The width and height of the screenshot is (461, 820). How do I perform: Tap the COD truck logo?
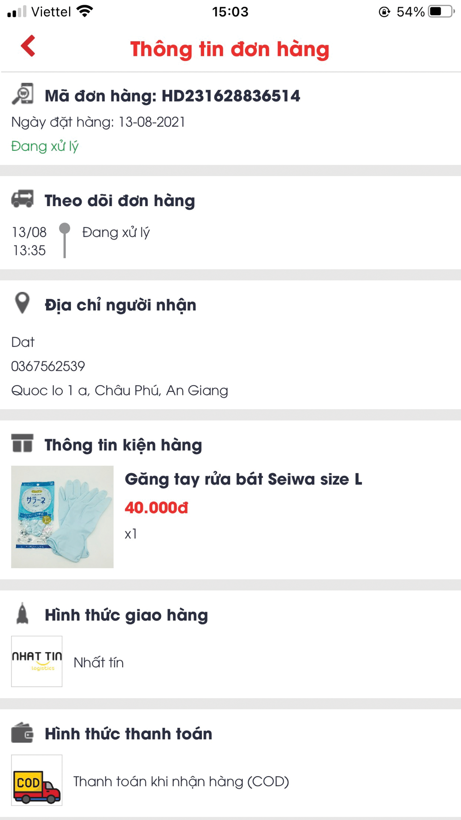coord(37,780)
